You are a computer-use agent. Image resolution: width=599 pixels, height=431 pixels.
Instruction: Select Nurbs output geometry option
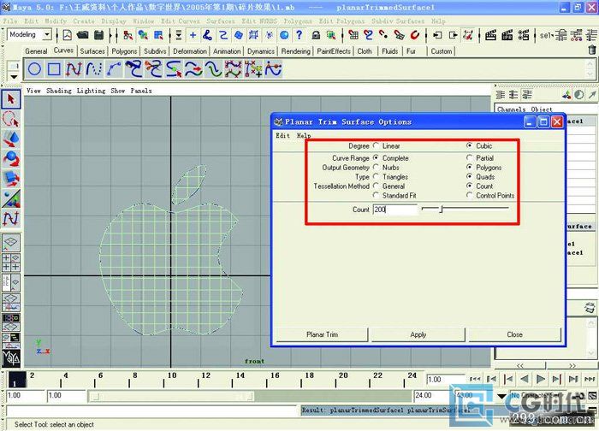click(377, 168)
